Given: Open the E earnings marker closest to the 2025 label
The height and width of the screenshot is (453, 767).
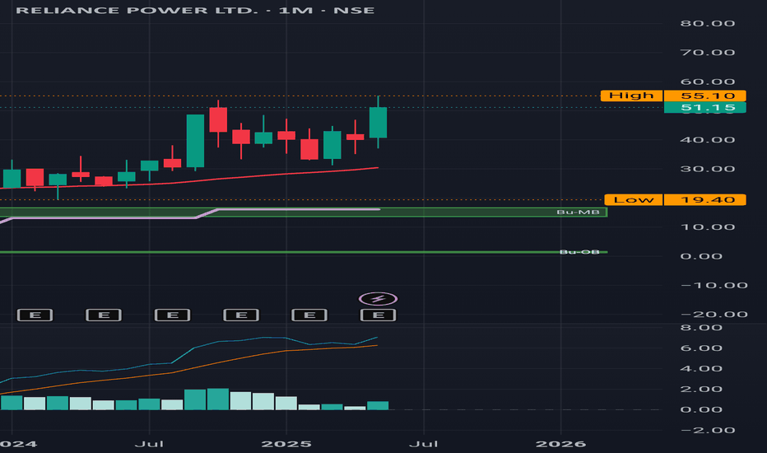Looking at the screenshot, I should [309, 315].
